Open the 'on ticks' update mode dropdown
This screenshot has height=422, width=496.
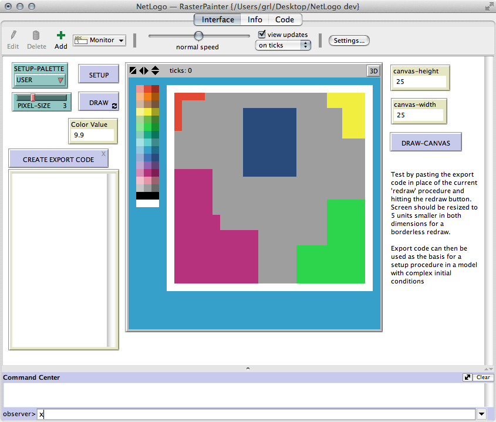click(x=284, y=45)
